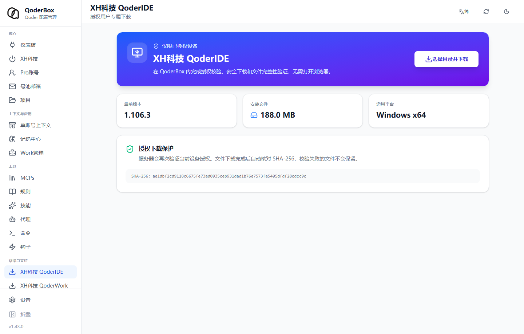The image size is (524, 334).
Task: Click the 授权下载保护 heading
Action: pos(156,148)
